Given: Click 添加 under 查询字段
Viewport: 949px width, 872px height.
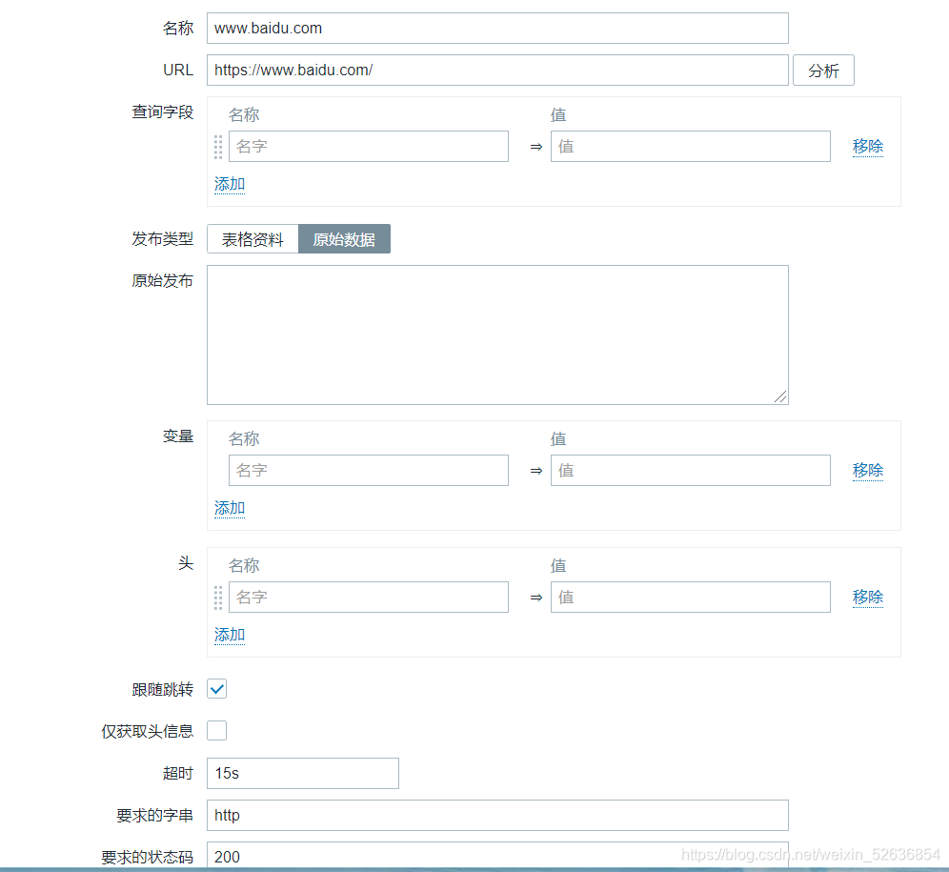Looking at the screenshot, I should [x=230, y=184].
